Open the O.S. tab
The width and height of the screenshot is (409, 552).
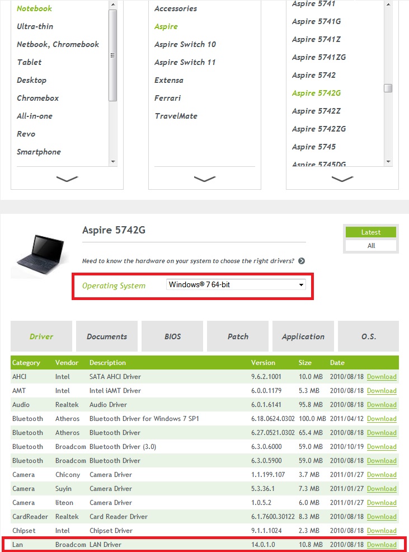tap(368, 336)
